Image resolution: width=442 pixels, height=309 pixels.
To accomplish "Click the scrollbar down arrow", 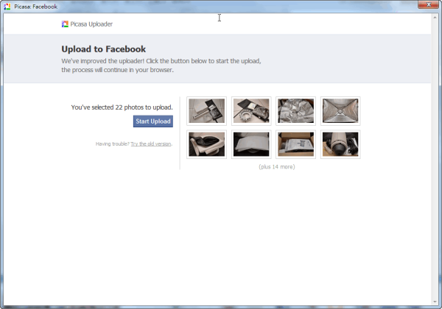I will (x=435, y=302).
